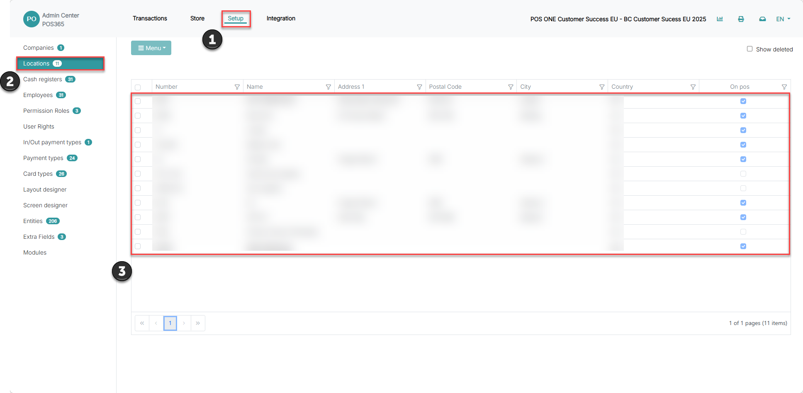Toggle On pos checkbox in the first row

(743, 101)
